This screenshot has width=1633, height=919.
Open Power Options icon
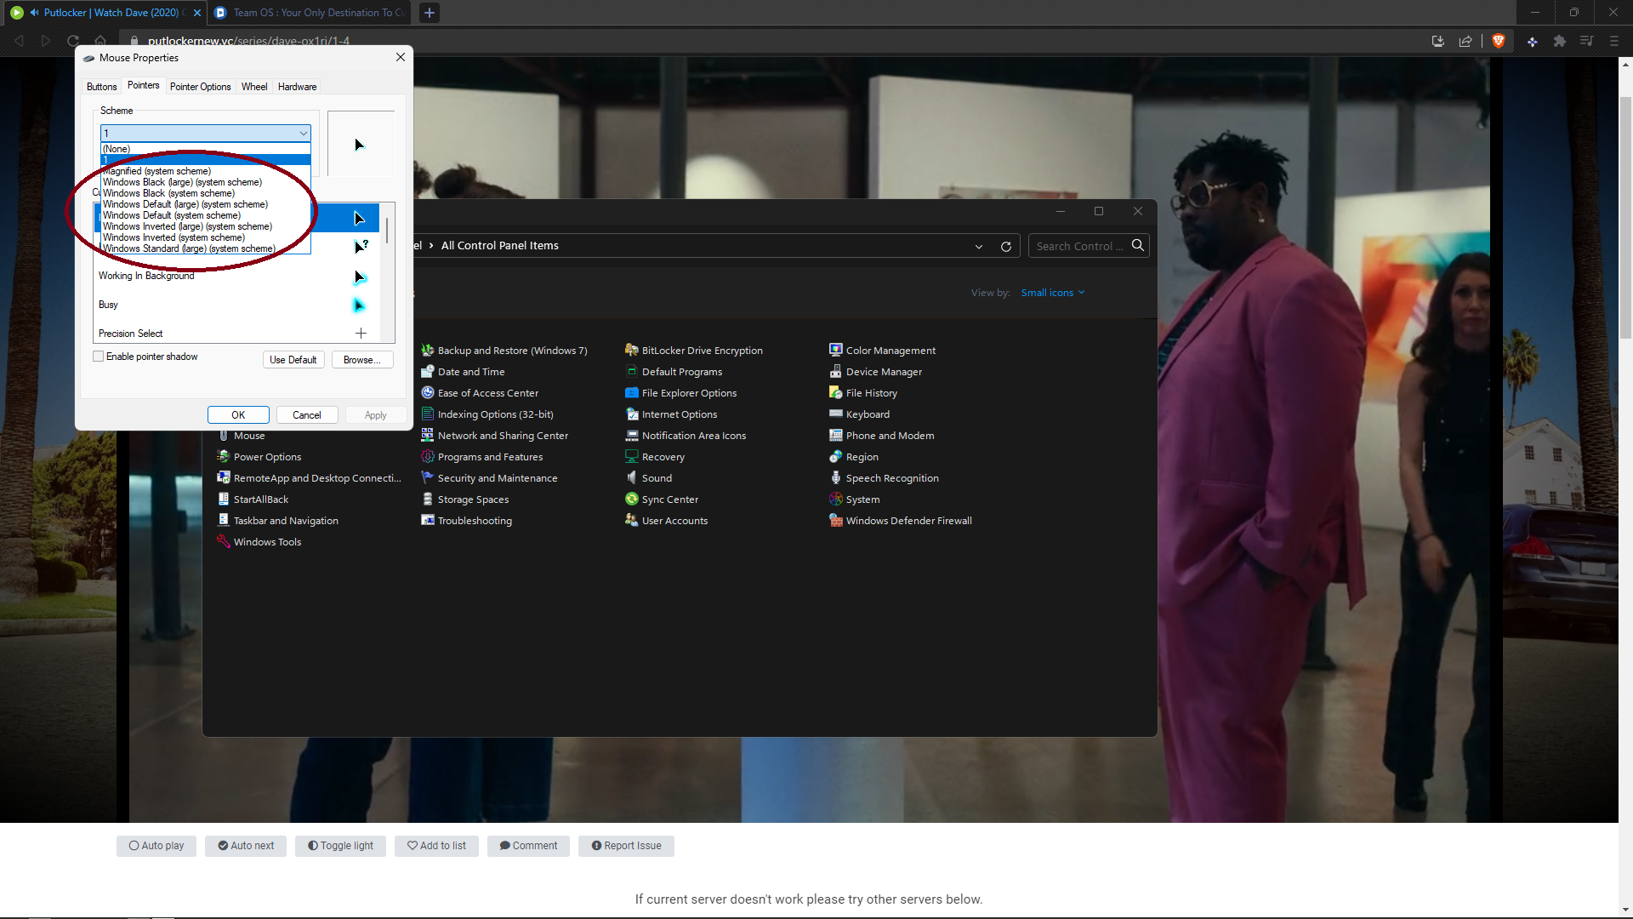pos(224,456)
